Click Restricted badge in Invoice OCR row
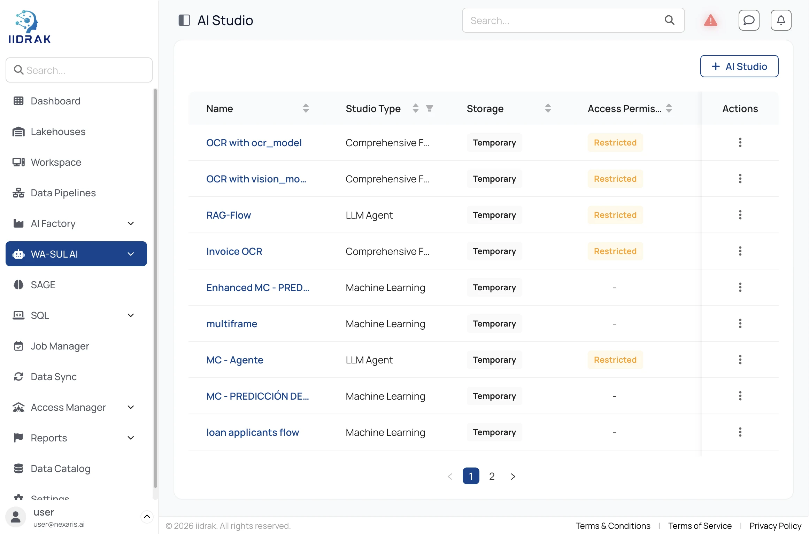Image resolution: width=809 pixels, height=534 pixels. point(615,251)
